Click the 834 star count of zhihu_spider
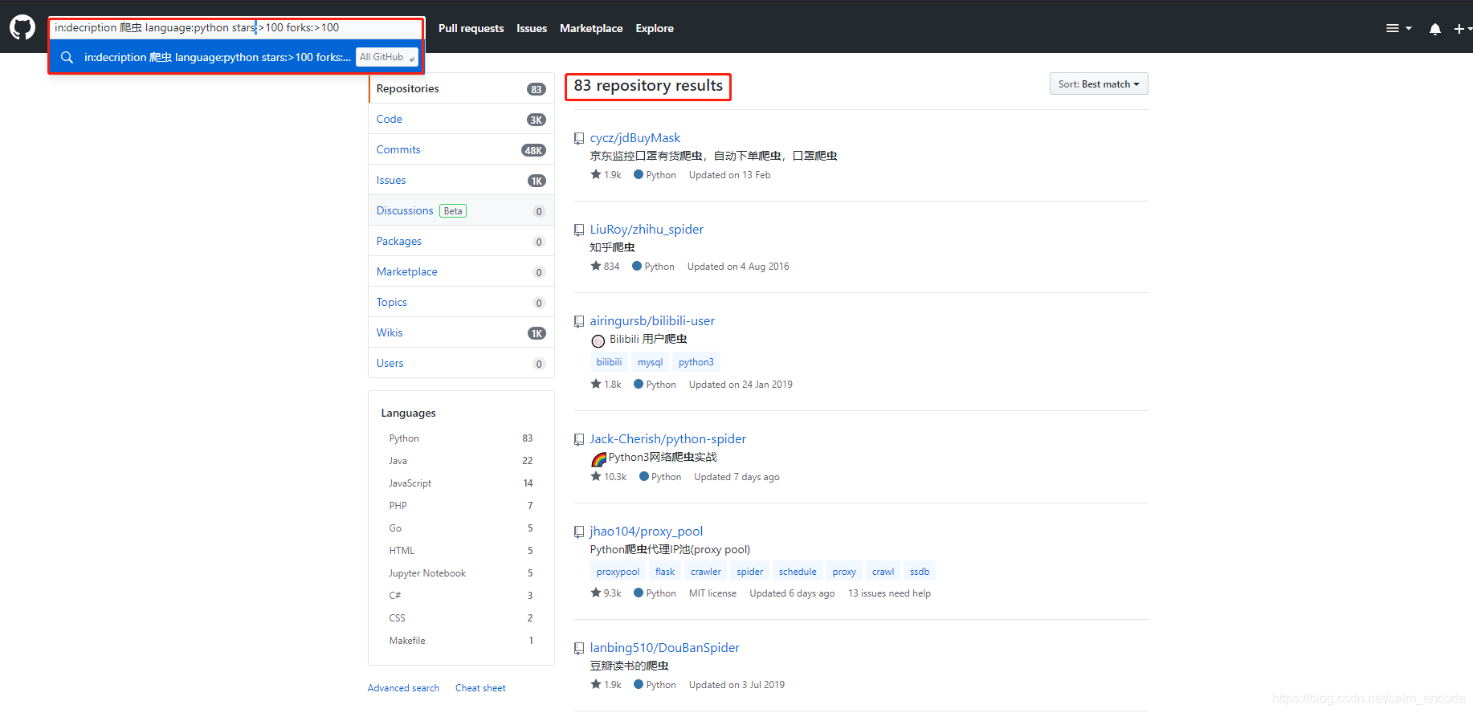The height and width of the screenshot is (713, 1473). (x=606, y=267)
